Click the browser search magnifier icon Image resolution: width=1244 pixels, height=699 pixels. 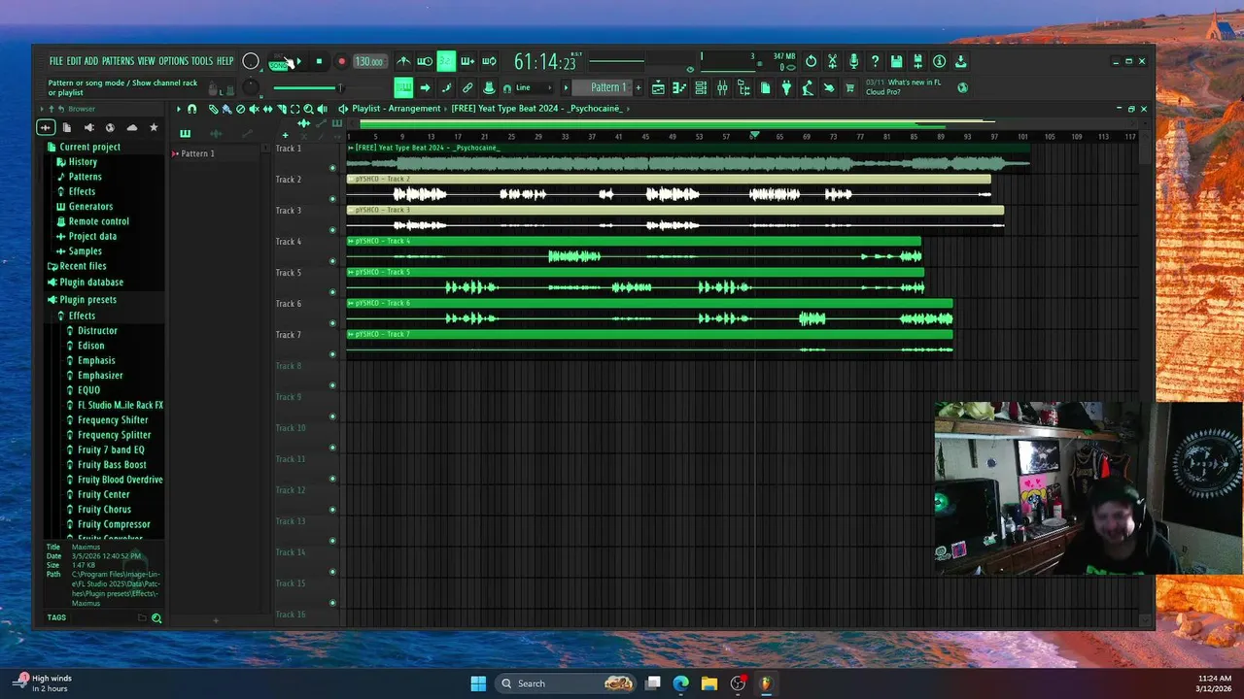156,617
